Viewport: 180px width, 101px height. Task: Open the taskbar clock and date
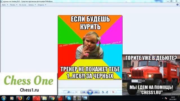[x=173, y=98]
